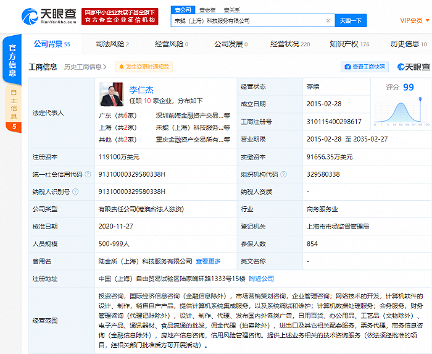The height and width of the screenshot is (354, 432).
Task: Click the help icon beside 纳税人识别号
Action: pyautogui.click(x=75, y=192)
